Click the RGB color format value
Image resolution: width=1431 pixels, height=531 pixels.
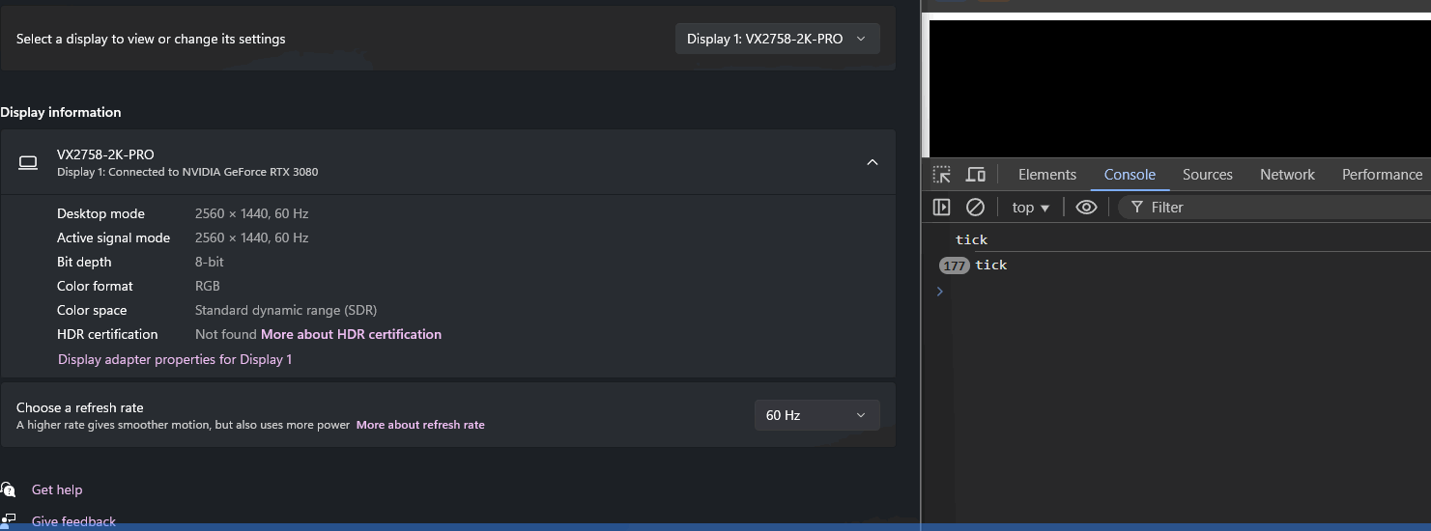pos(208,286)
